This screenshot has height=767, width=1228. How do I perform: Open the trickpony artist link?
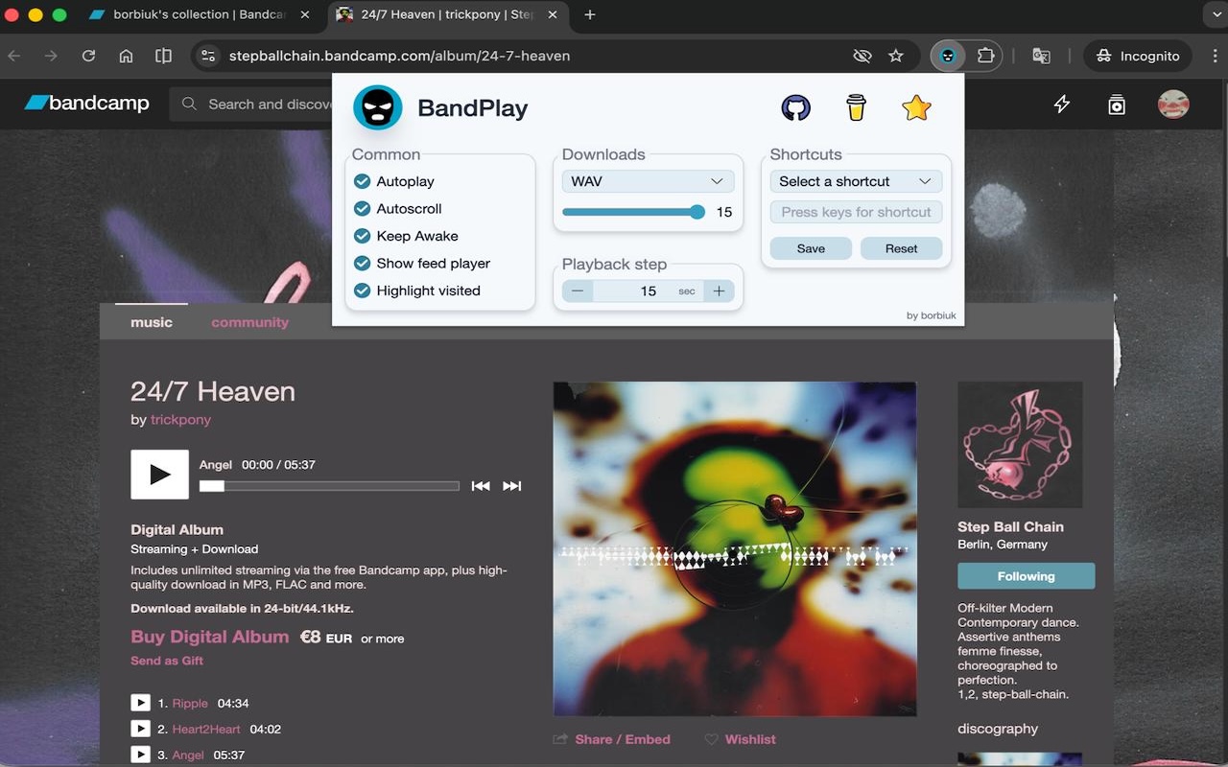[180, 419]
